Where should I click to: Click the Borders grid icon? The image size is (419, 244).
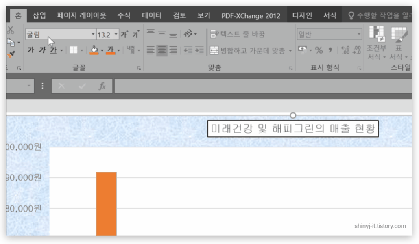[74, 50]
